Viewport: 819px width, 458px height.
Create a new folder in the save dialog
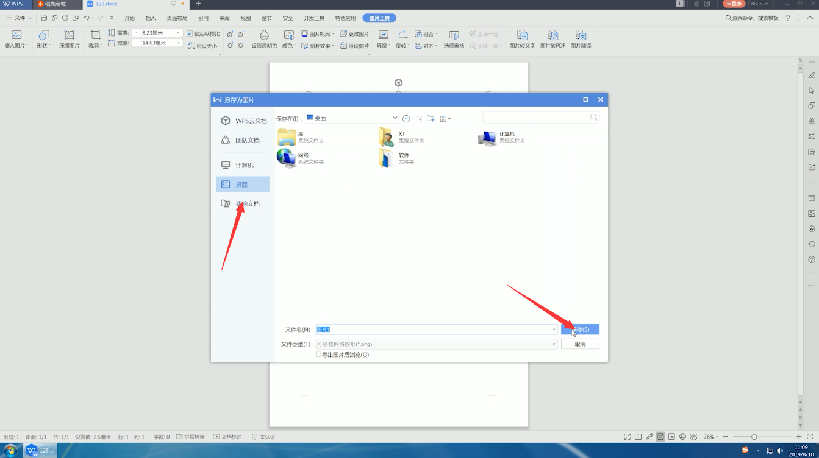click(x=431, y=118)
